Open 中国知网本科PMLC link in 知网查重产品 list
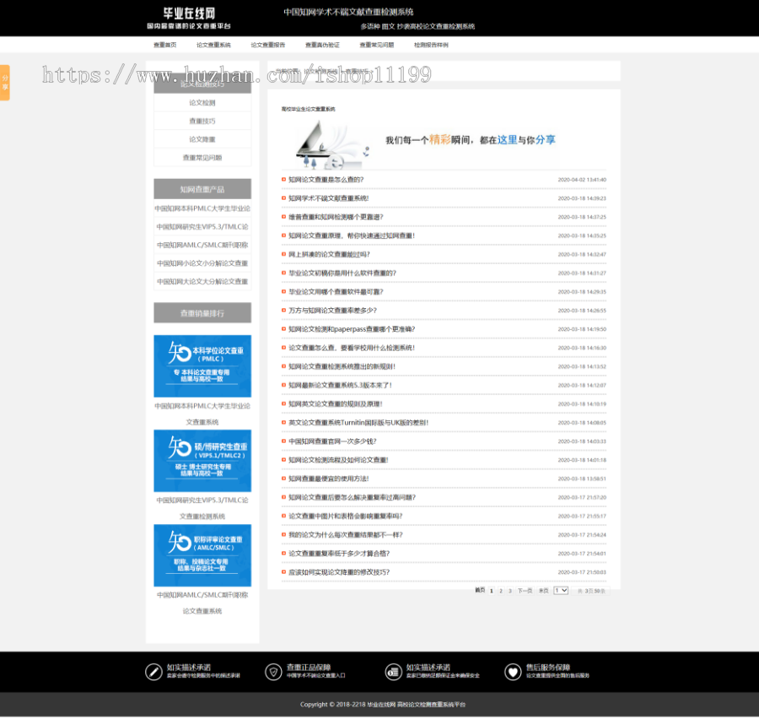Viewport: 759px width, 725px height. pyautogui.click(x=202, y=208)
